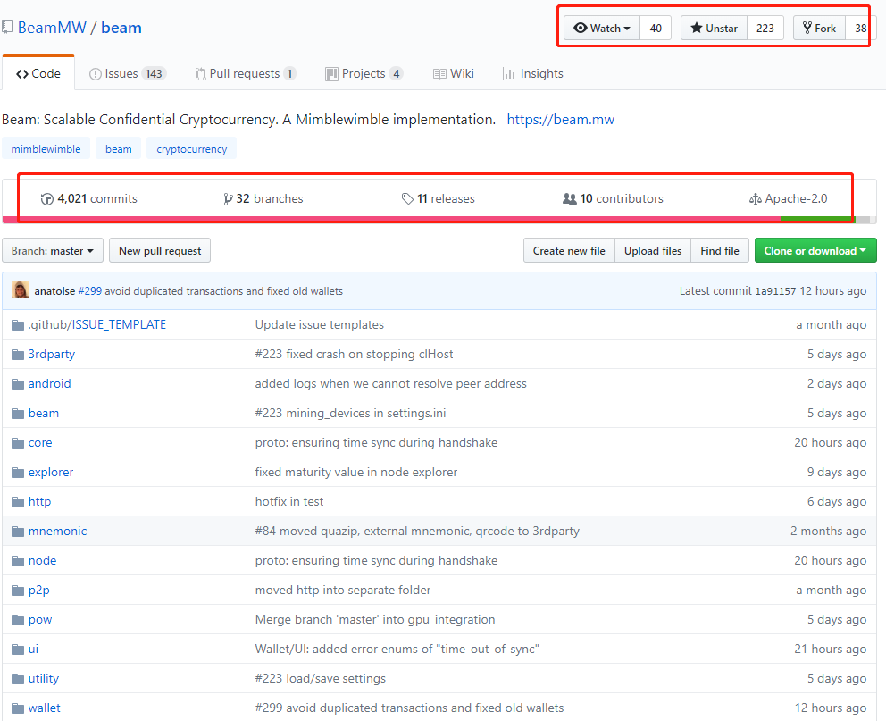The height and width of the screenshot is (721, 886).
Task: Open latest commit hash 1a91157
Action: (775, 291)
